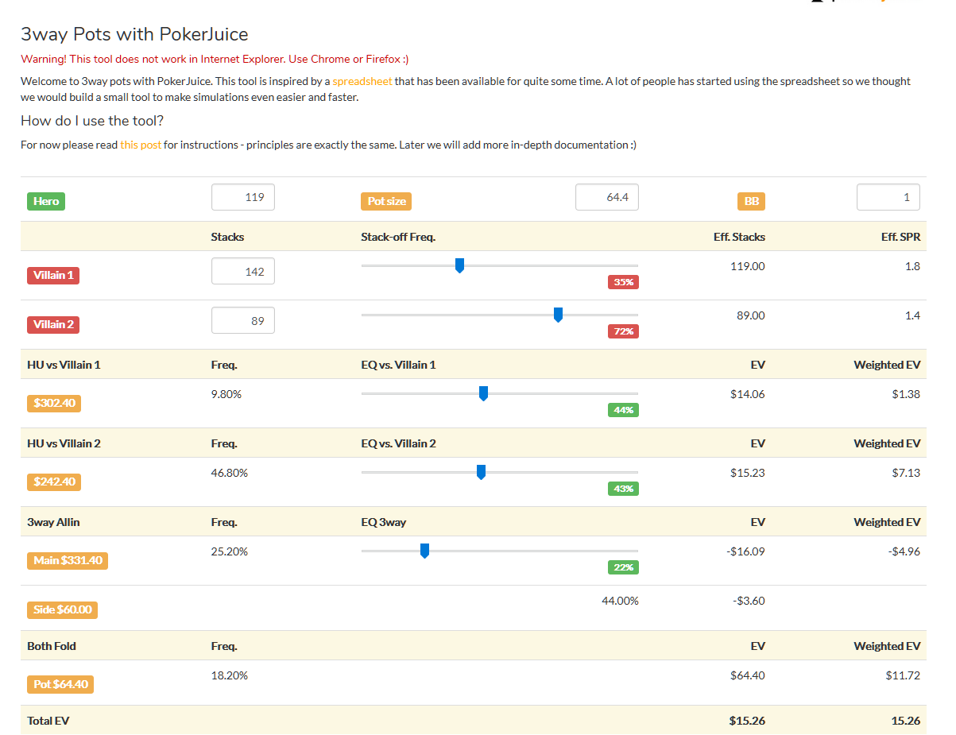Click the 'Both Fold' header
Viewport: 956px width, 735px height.
click(52, 646)
